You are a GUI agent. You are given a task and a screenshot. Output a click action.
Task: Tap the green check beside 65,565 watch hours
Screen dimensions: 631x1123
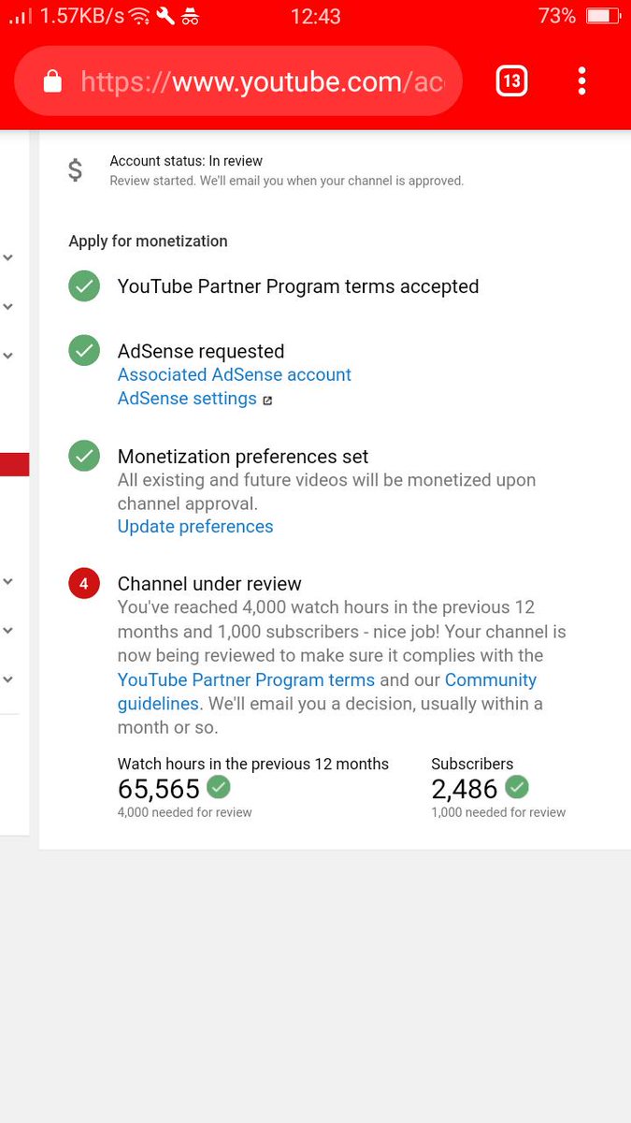(x=219, y=786)
